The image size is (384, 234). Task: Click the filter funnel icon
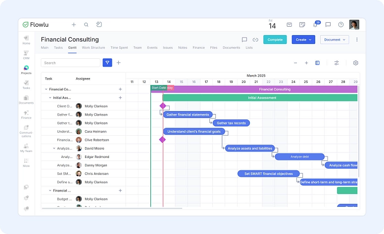click(x=107, y=63)
